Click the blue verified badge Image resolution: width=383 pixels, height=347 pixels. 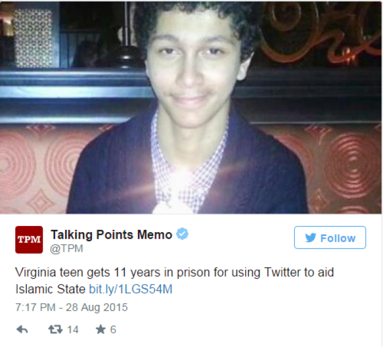coord(182,234)
